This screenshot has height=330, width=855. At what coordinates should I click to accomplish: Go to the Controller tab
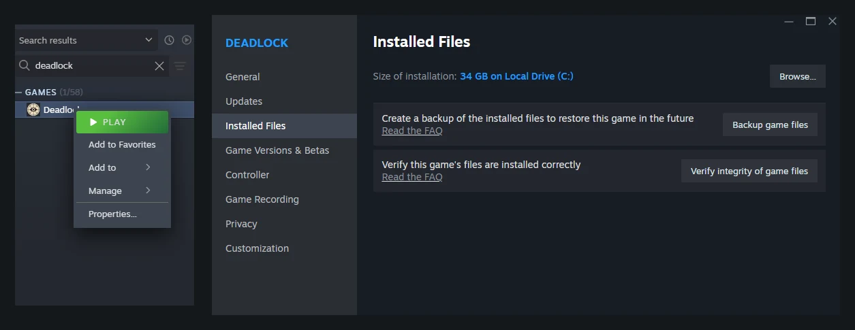click(x=284, y=175)
